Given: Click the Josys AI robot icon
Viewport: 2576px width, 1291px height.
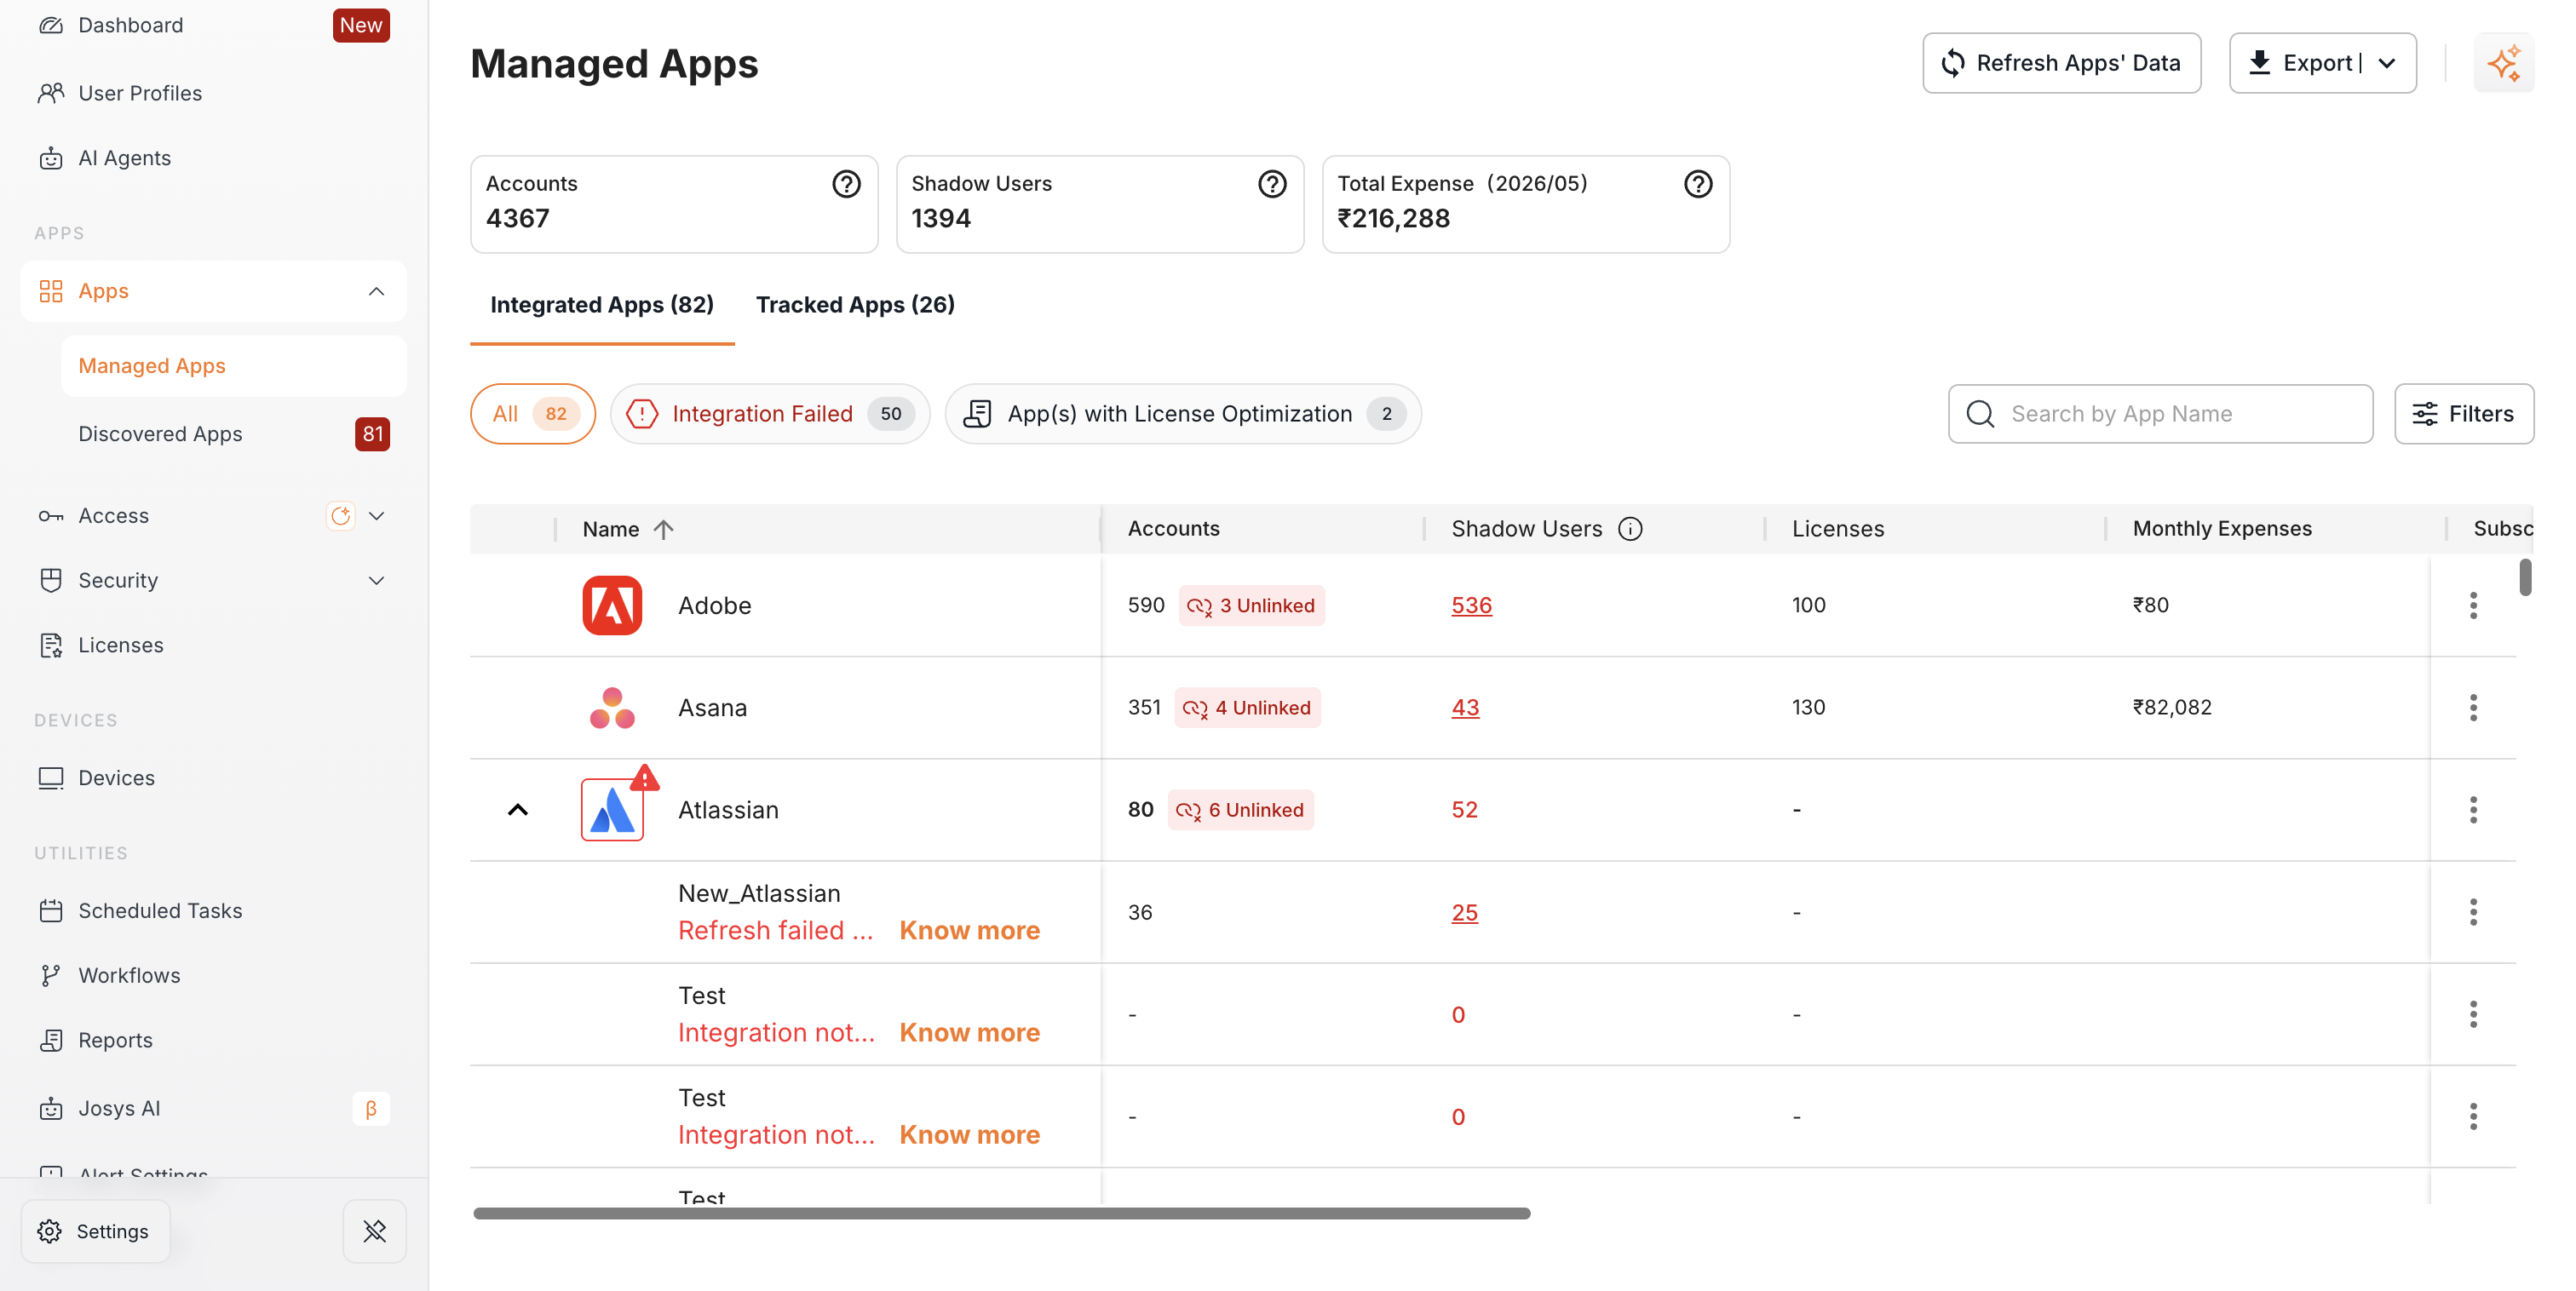Looking at the screenshot, I should click(x=51, y=1109).
